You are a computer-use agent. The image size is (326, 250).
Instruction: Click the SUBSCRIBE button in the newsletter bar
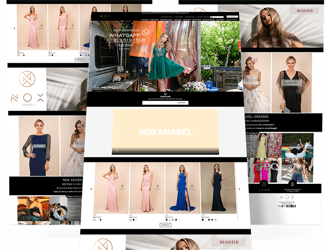pos(181,103)
